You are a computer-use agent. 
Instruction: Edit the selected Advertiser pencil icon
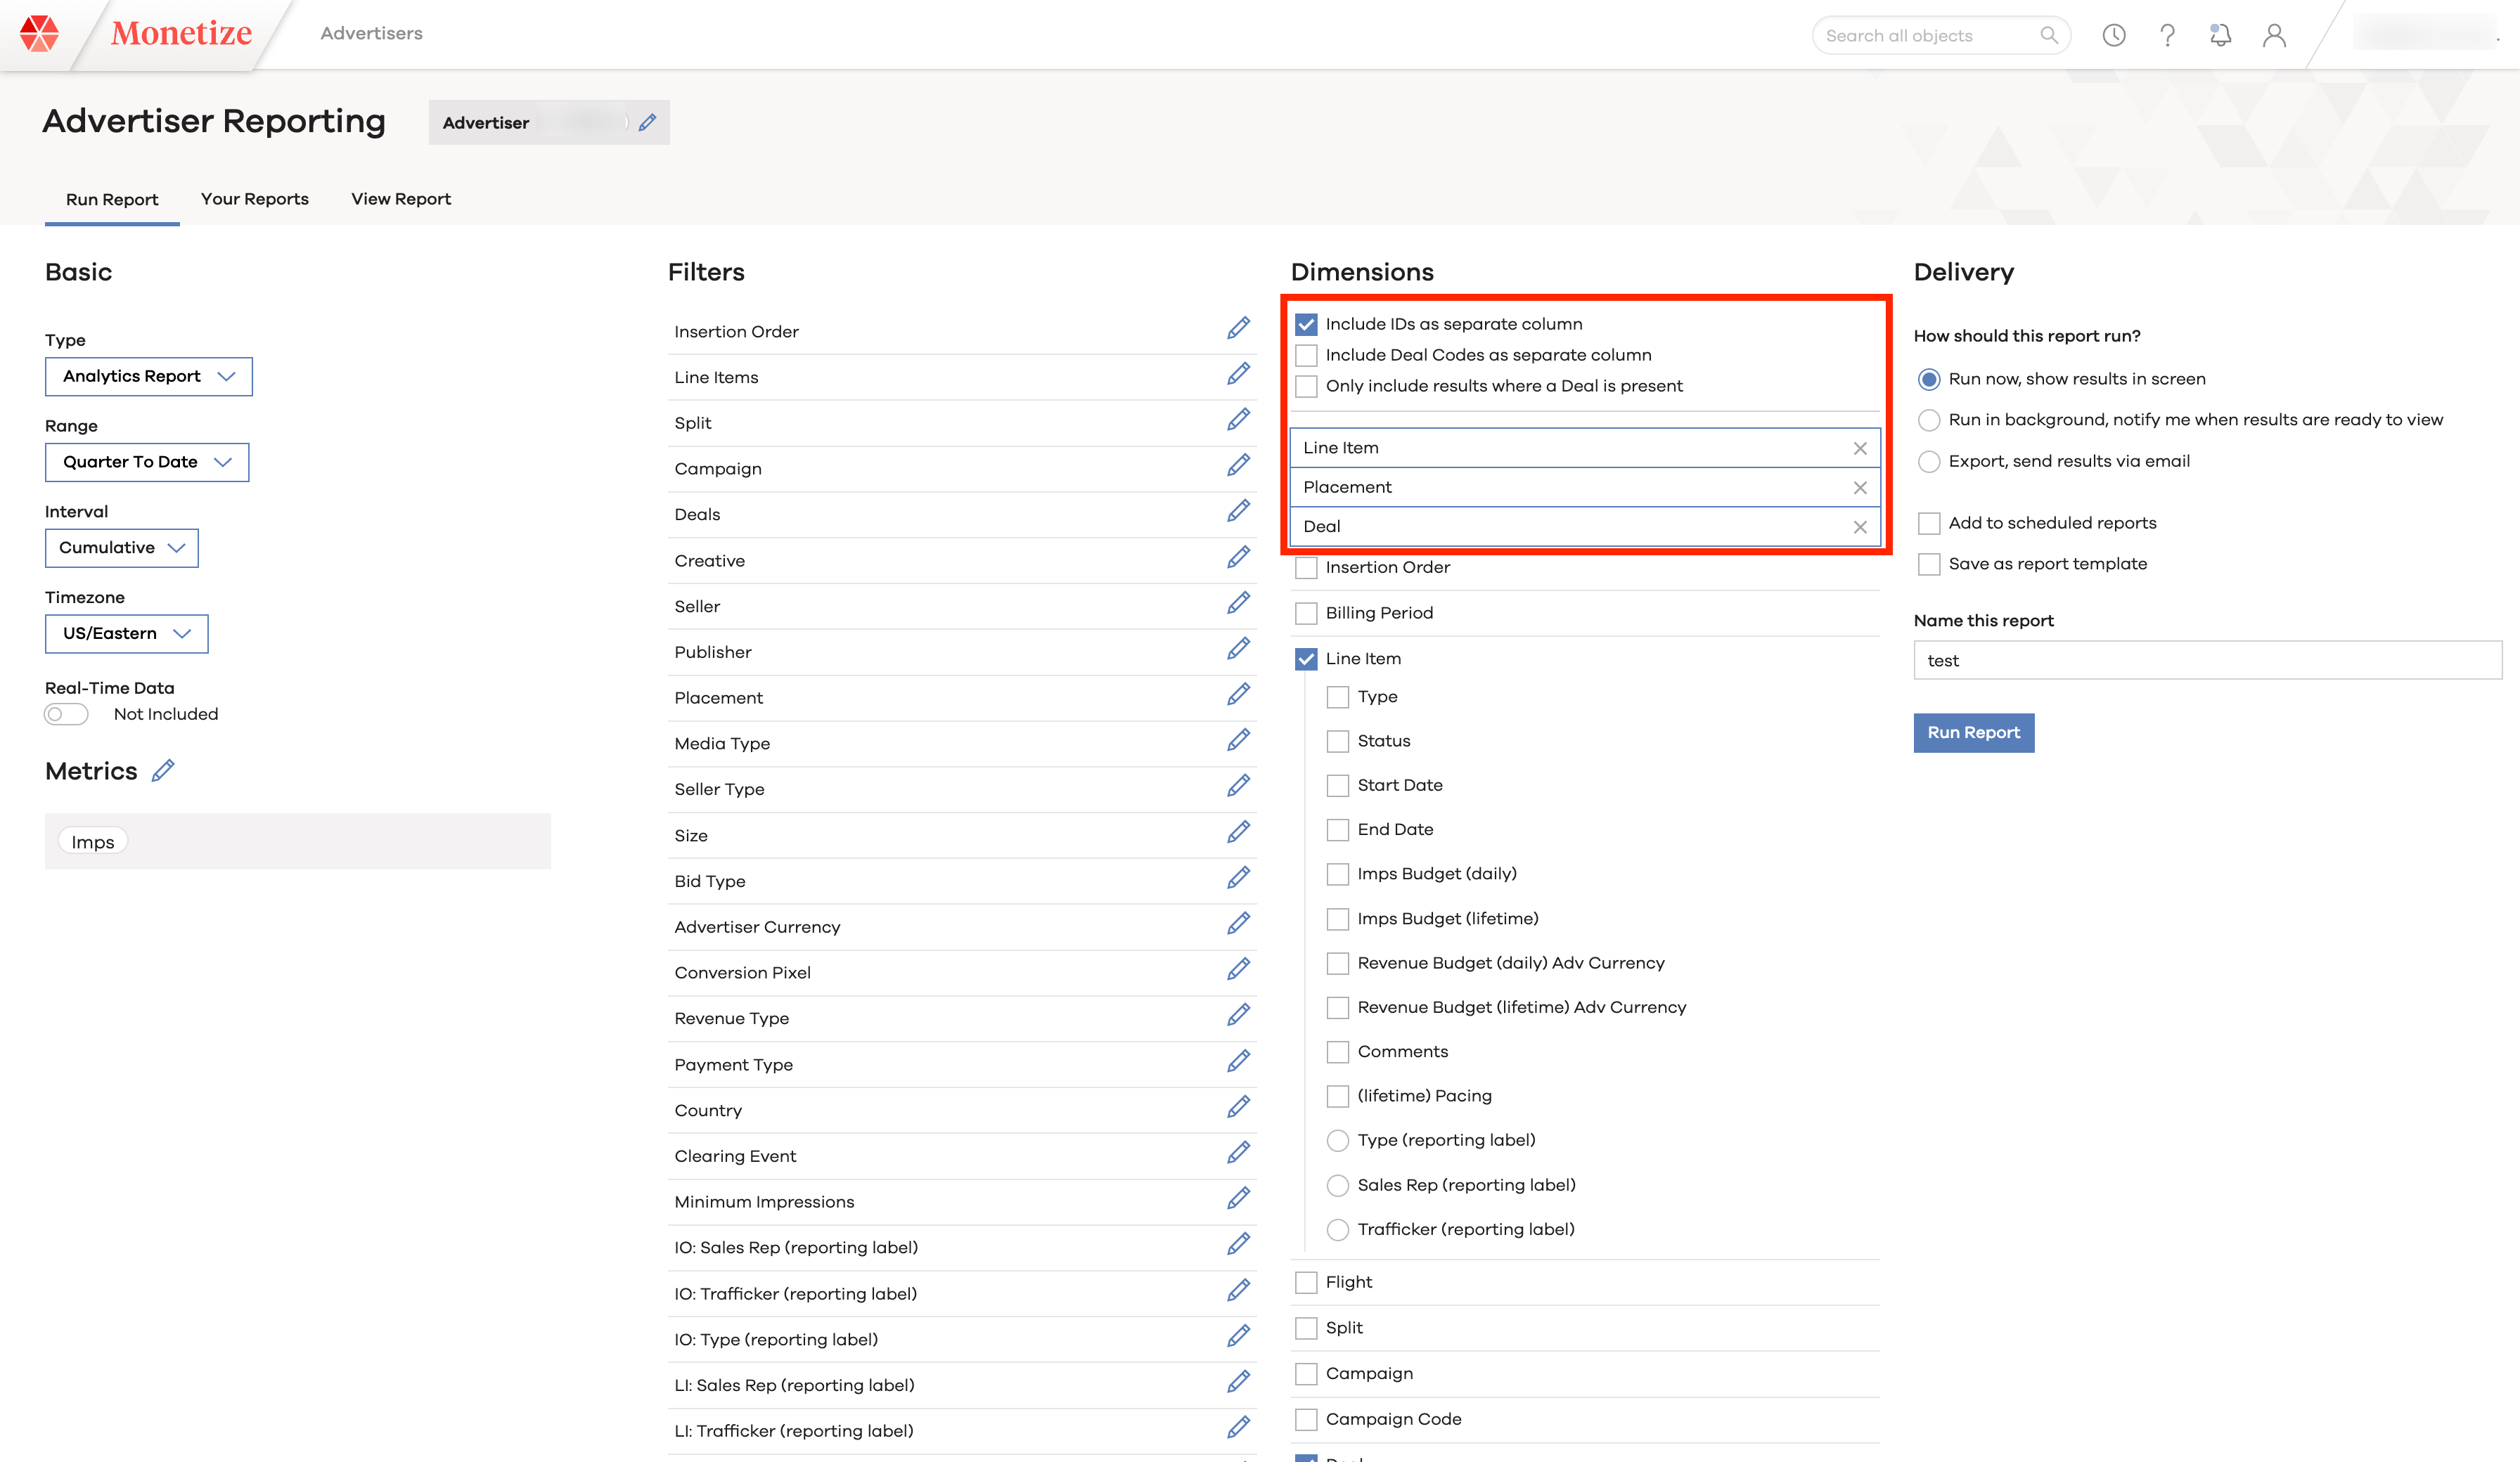(647, 122)
